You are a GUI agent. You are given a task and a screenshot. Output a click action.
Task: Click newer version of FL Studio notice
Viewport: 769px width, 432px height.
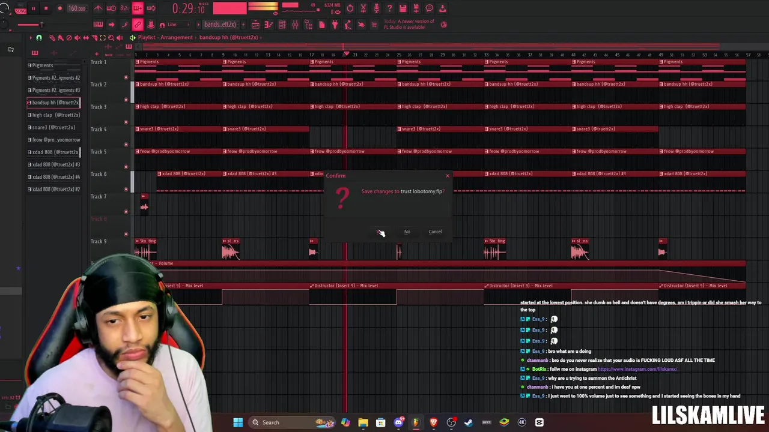tap(409, 24)
